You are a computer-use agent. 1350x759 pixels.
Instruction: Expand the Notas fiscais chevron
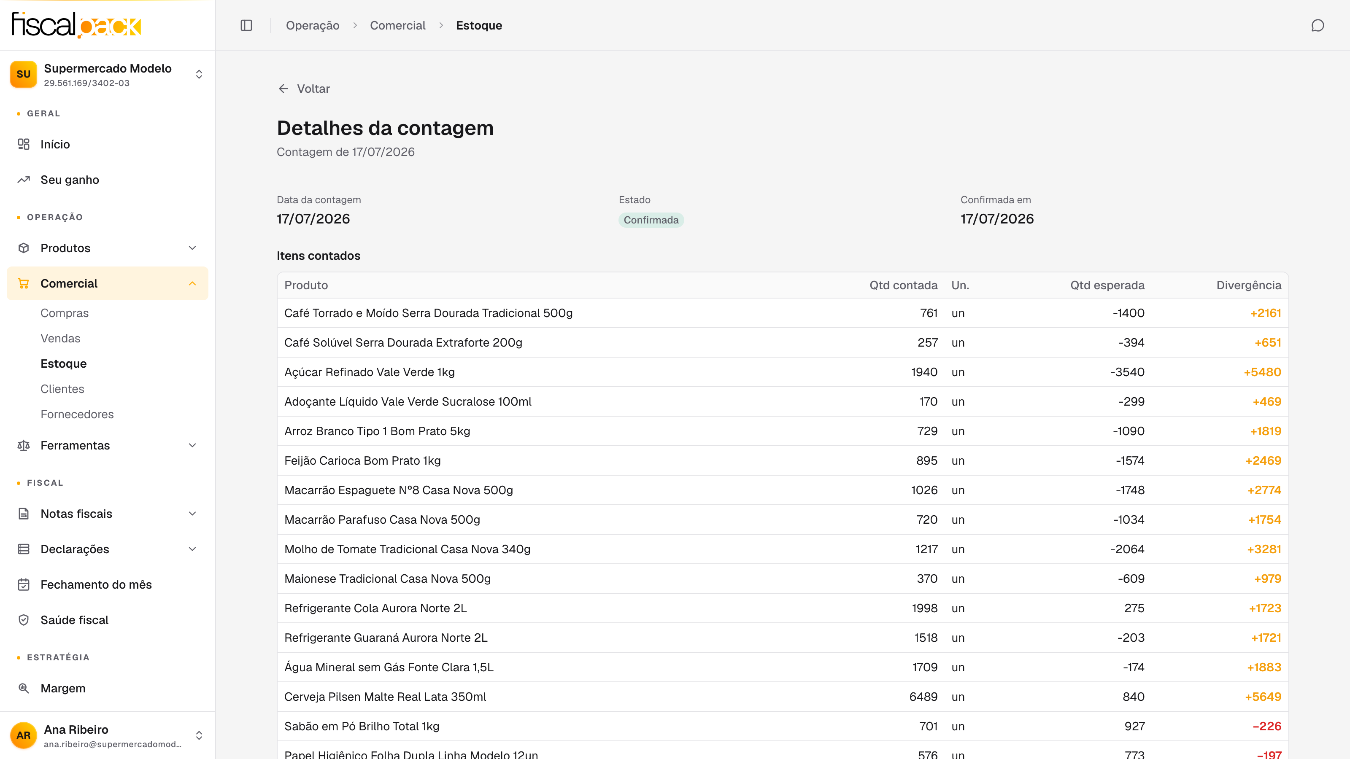(192, 513)
